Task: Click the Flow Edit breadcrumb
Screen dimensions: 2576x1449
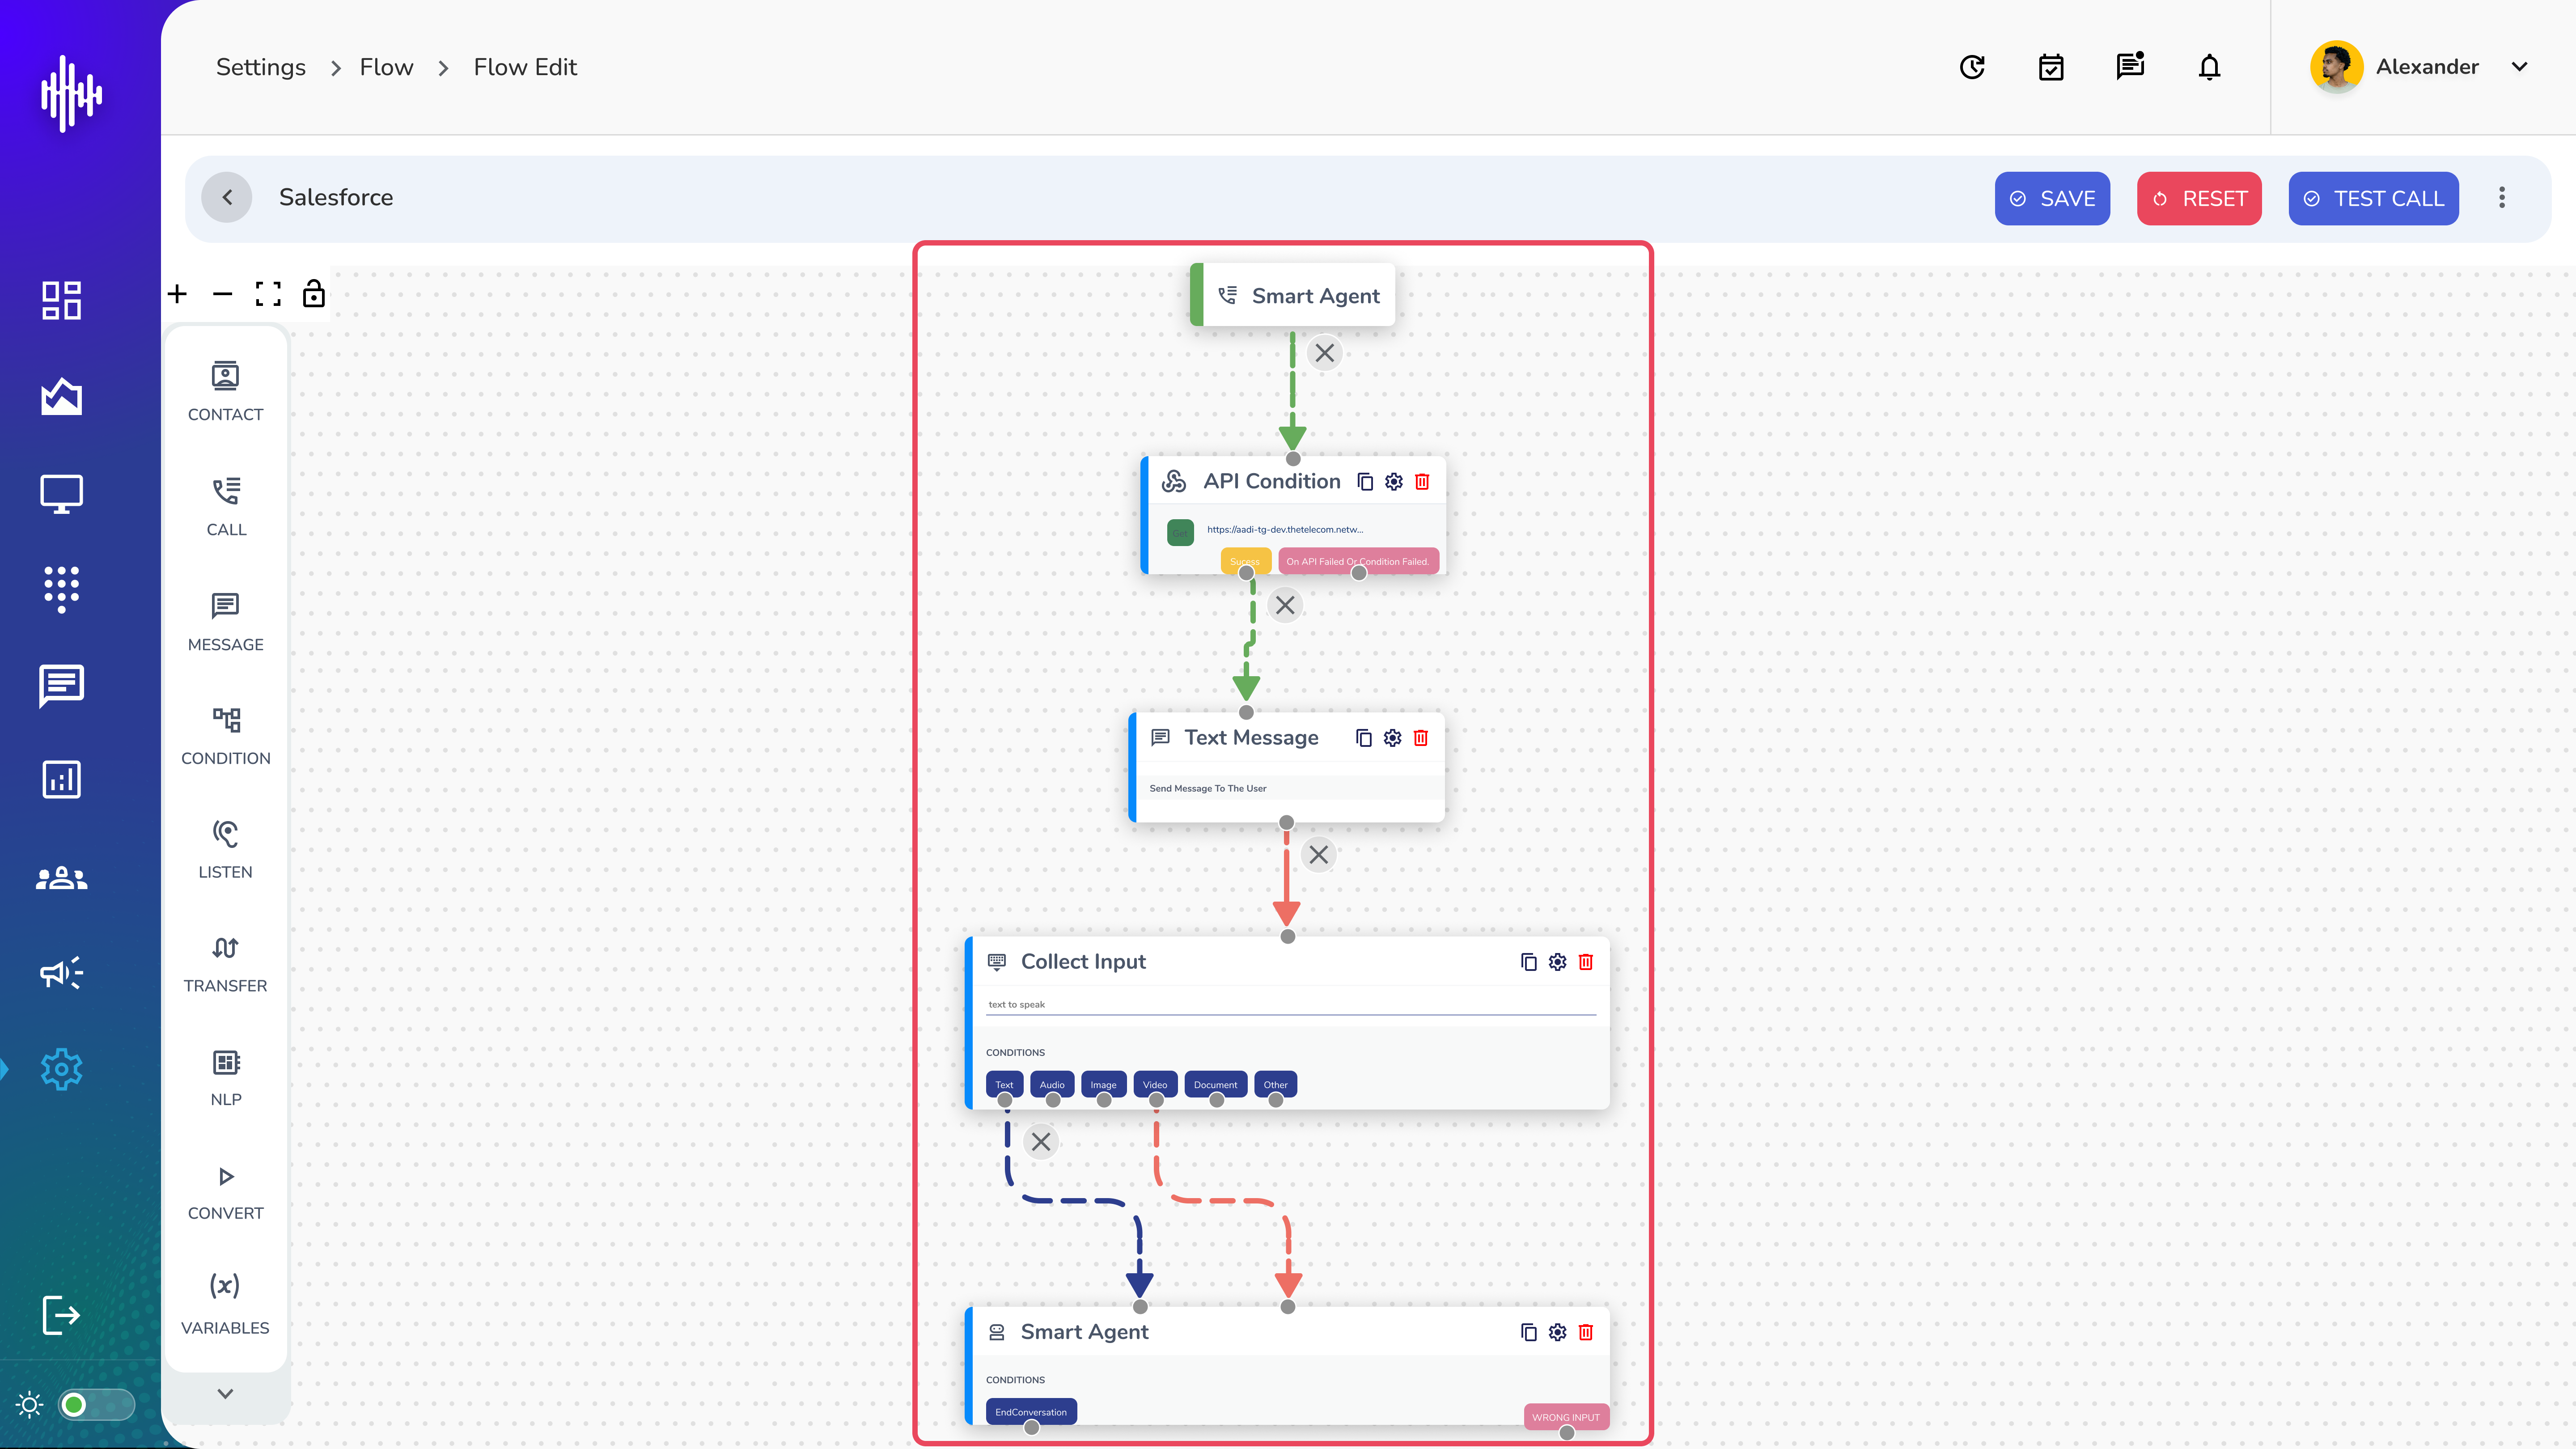Action: (x=525, y=67)
